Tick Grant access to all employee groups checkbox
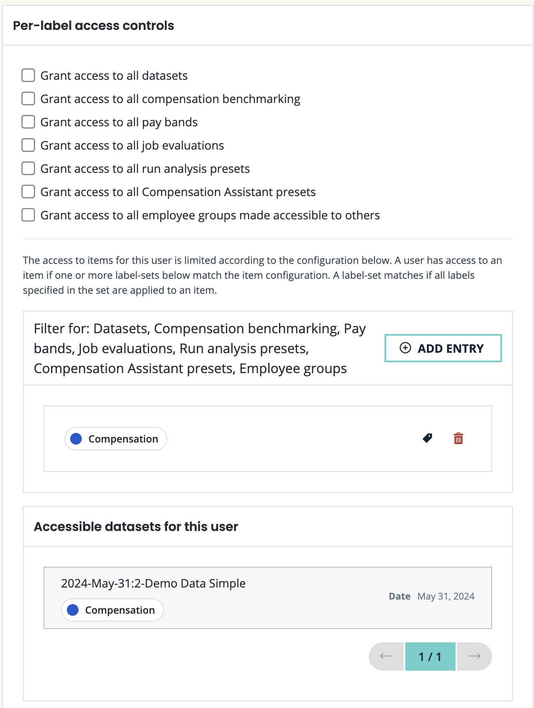The image size is (534, 708). click(x=28, y=215)
